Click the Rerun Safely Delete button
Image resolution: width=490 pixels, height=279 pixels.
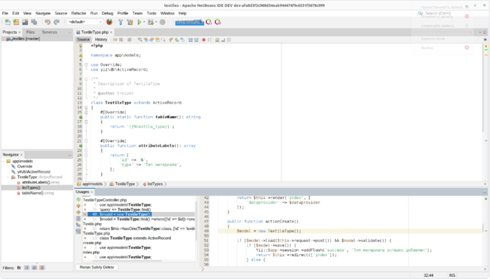pos(97,267)
